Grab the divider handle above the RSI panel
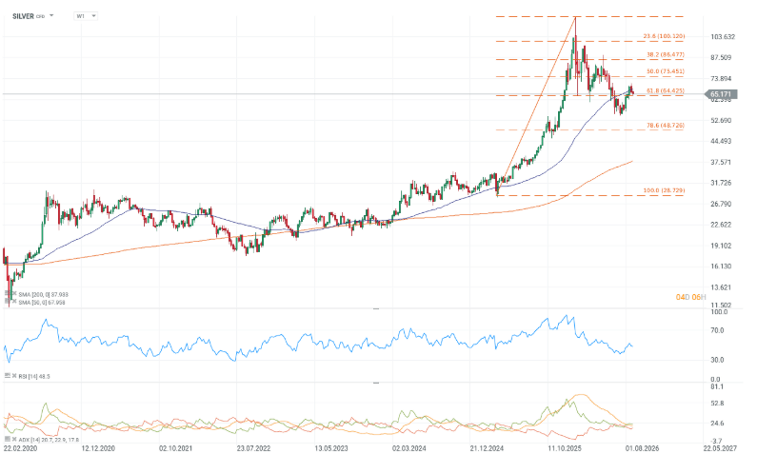Screen dimensions: 757x474 pos(376,308)
